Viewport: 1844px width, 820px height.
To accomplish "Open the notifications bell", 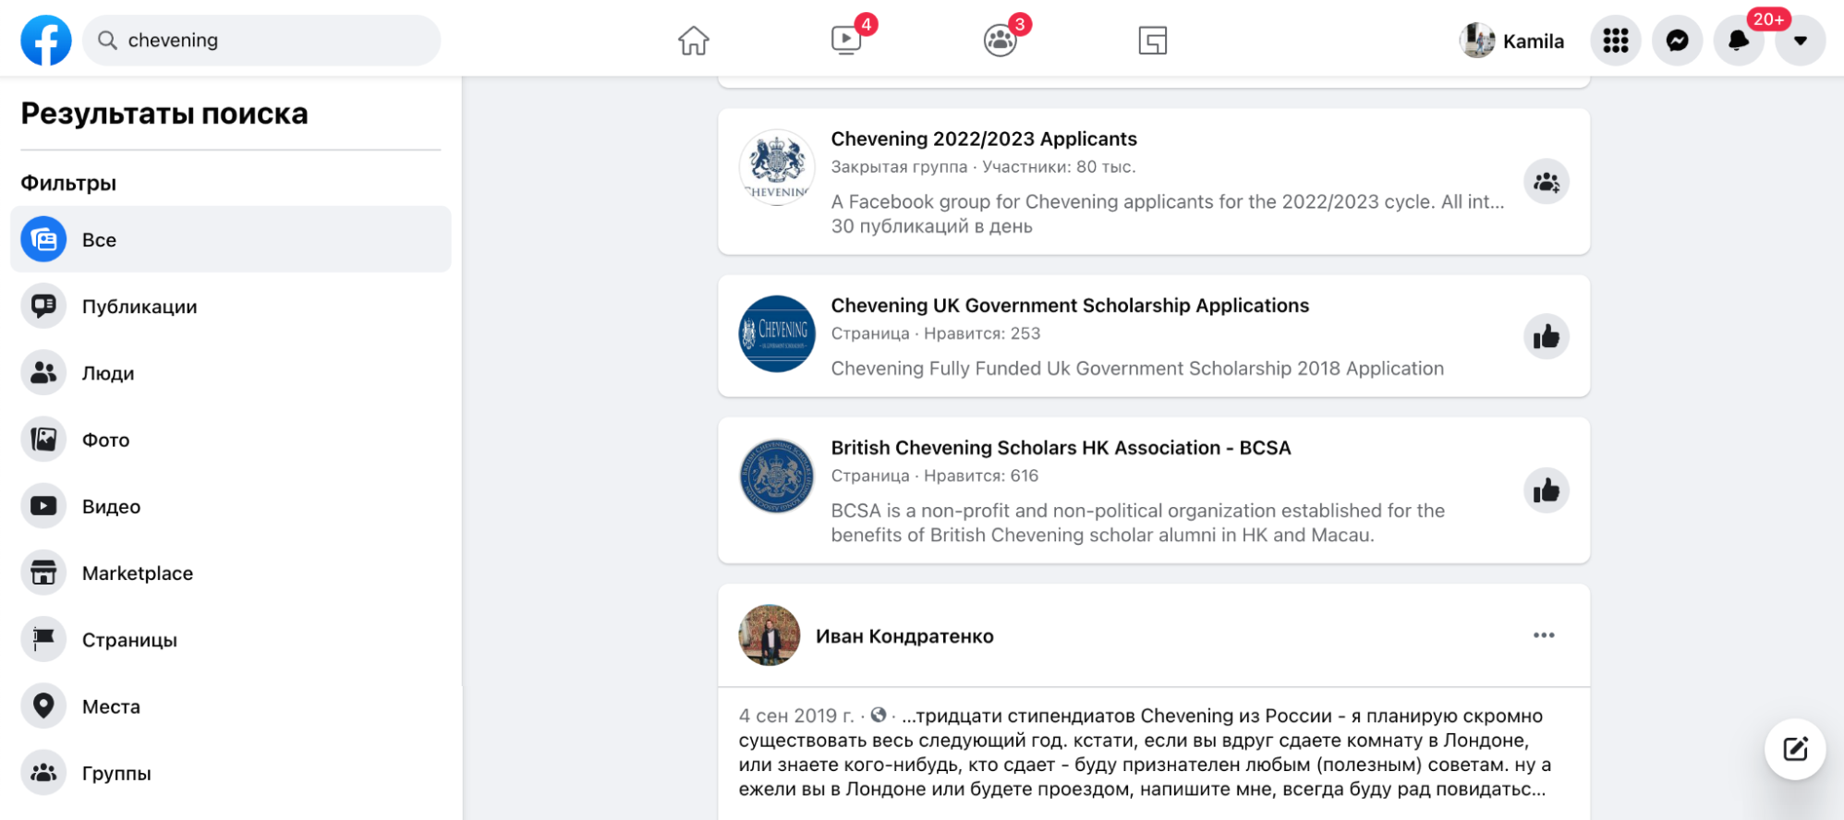I will click(x=1739, y=41).
